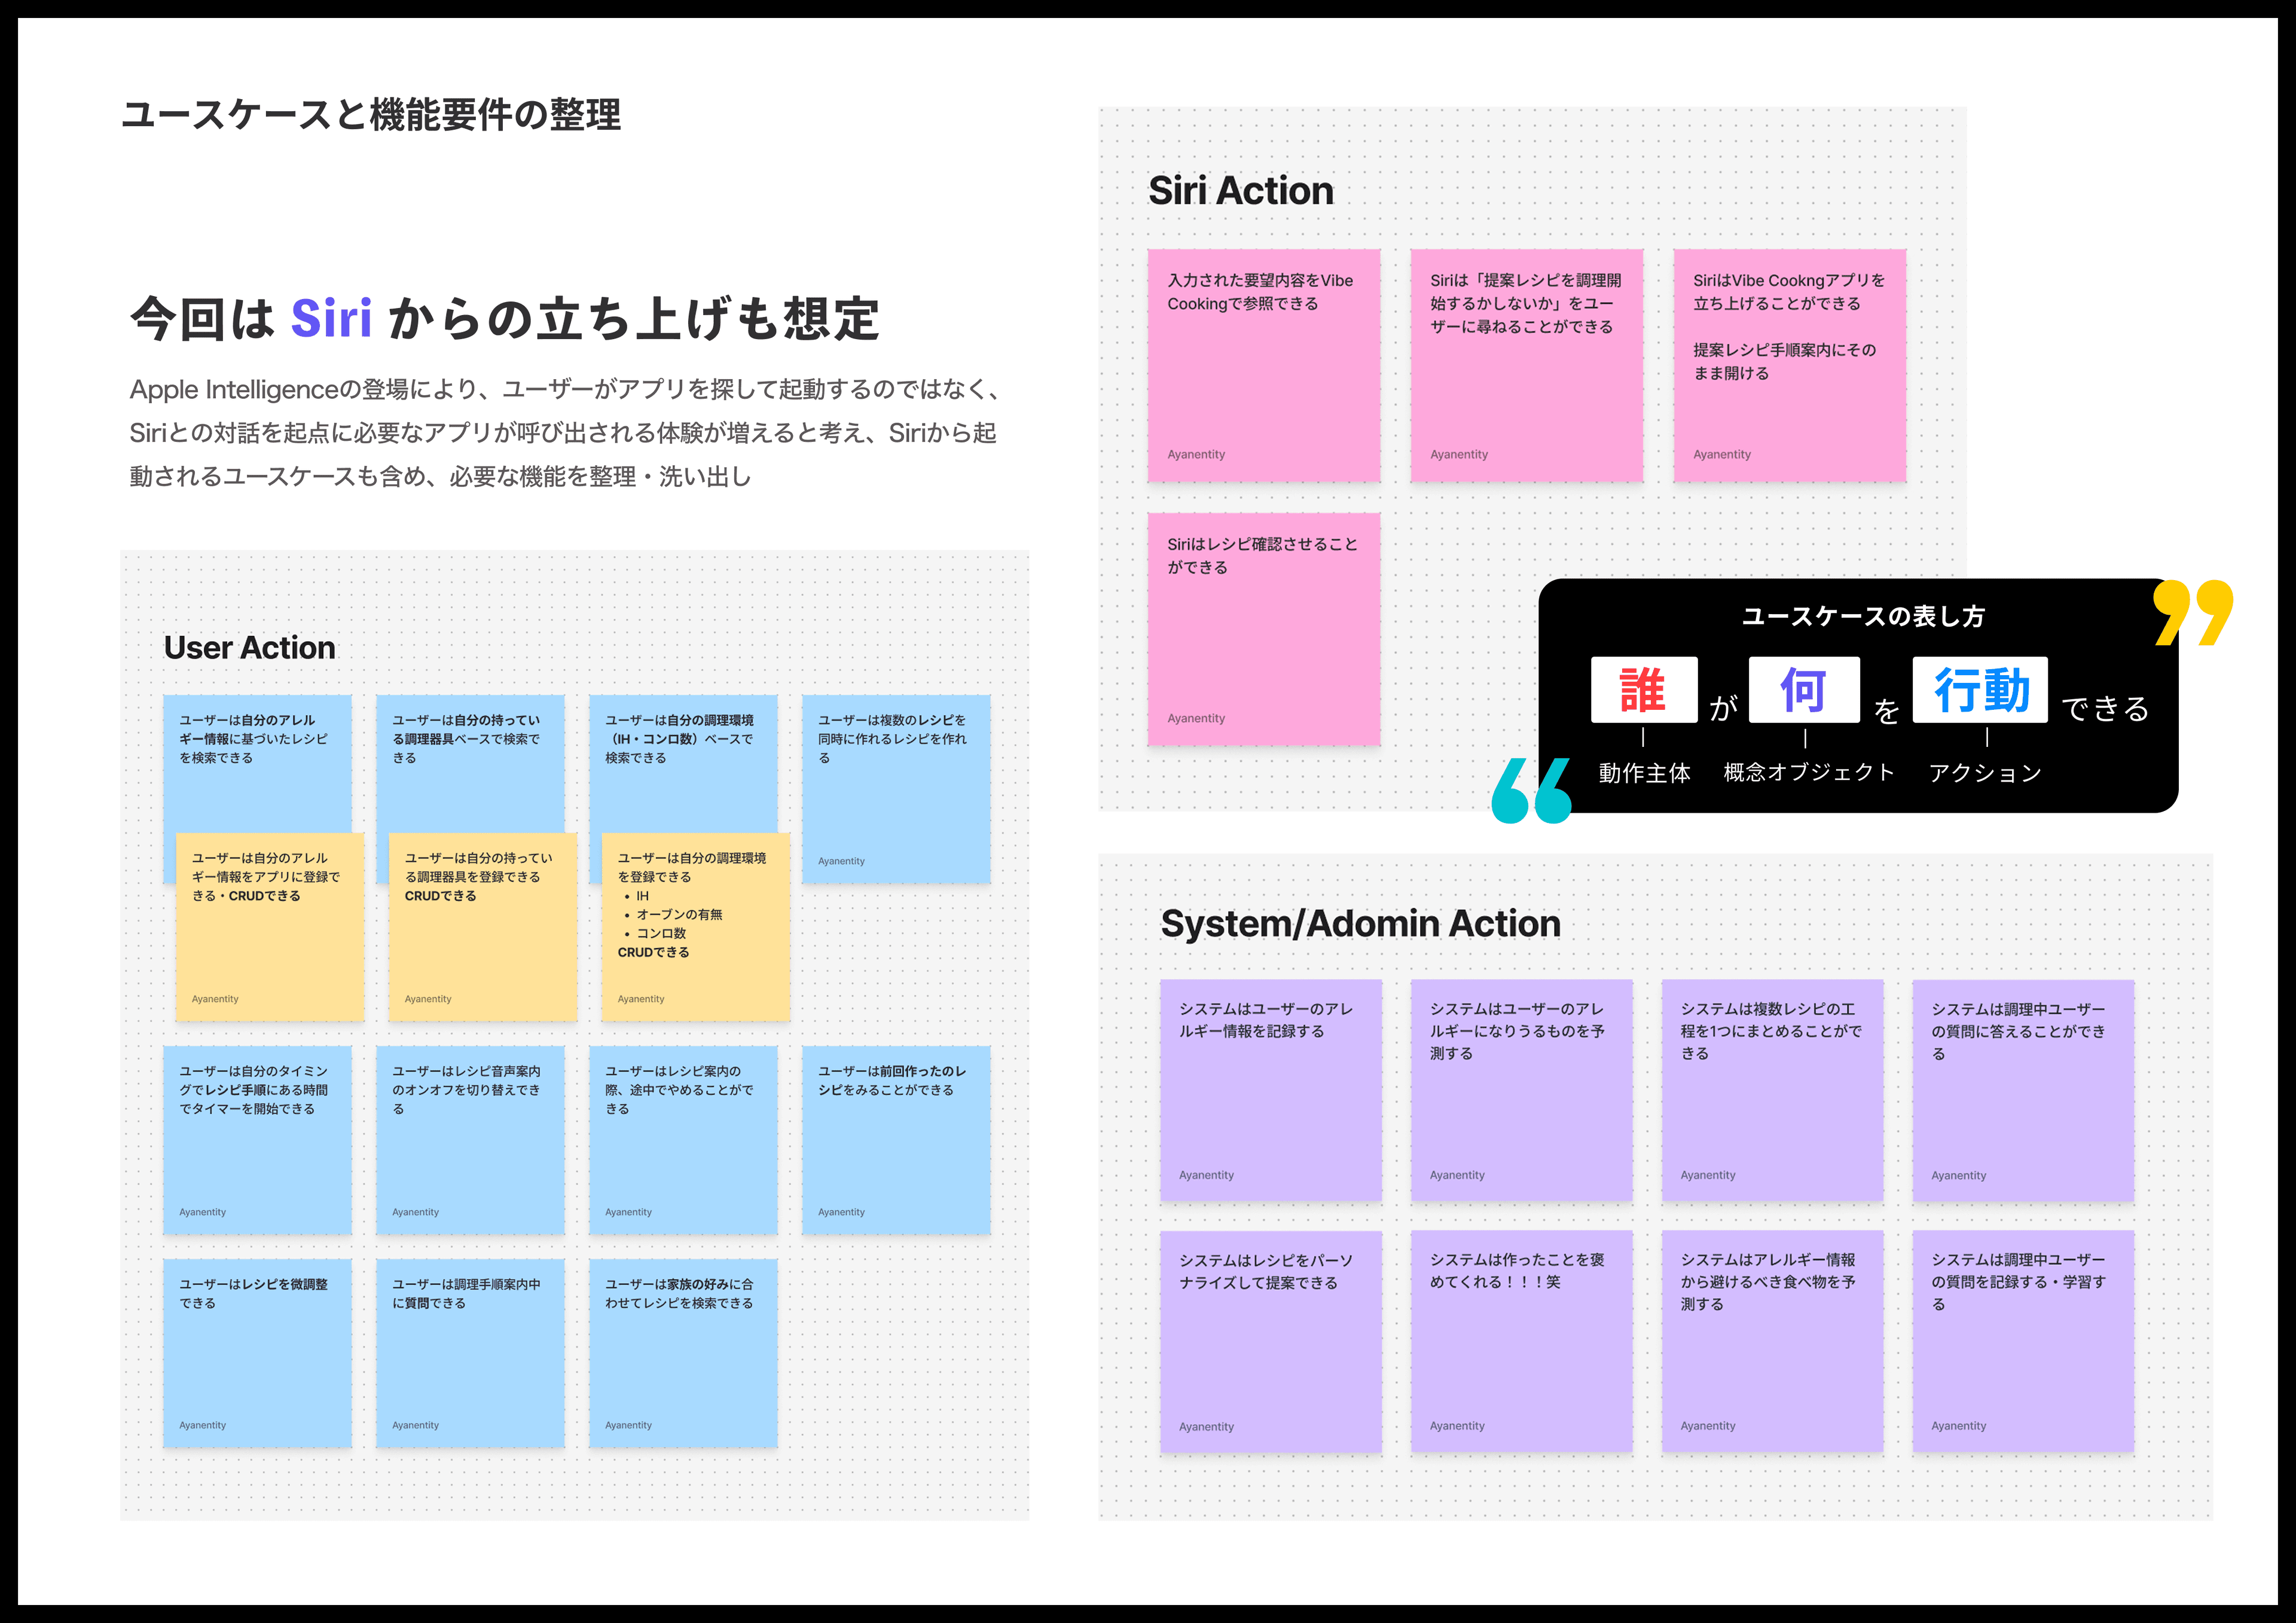2296x1623 pixels.
Task: Select blue note '家族の好みに合わせてレシピを検索'
Action: (683, 1353)
